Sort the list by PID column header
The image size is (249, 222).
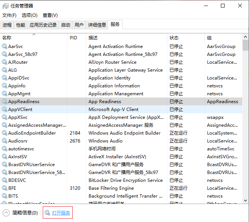(x=73, y=38)
